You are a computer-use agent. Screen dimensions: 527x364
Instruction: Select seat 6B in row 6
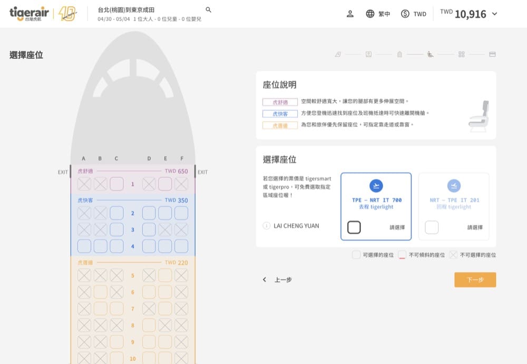pos(101,292)
